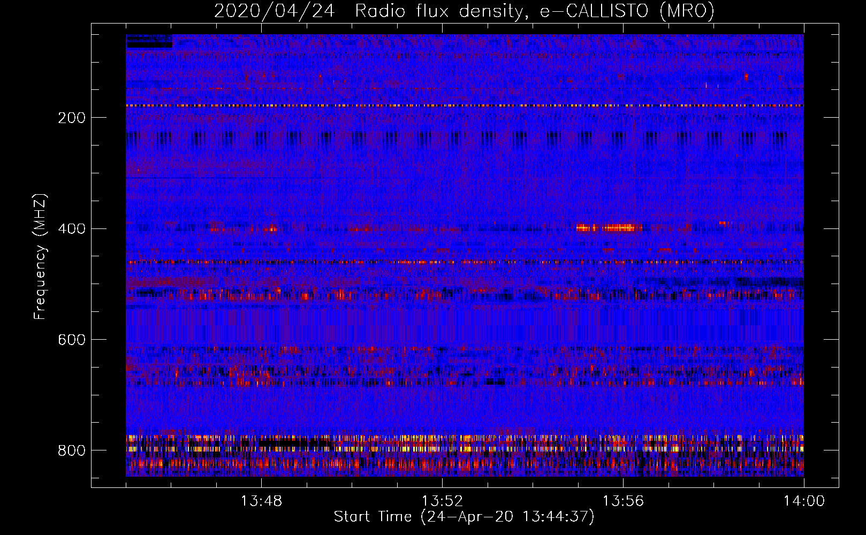The width and height of the screenshot is (866, 535).
Task: Click the '14:00' time tick label
Action: coord(804,501)
